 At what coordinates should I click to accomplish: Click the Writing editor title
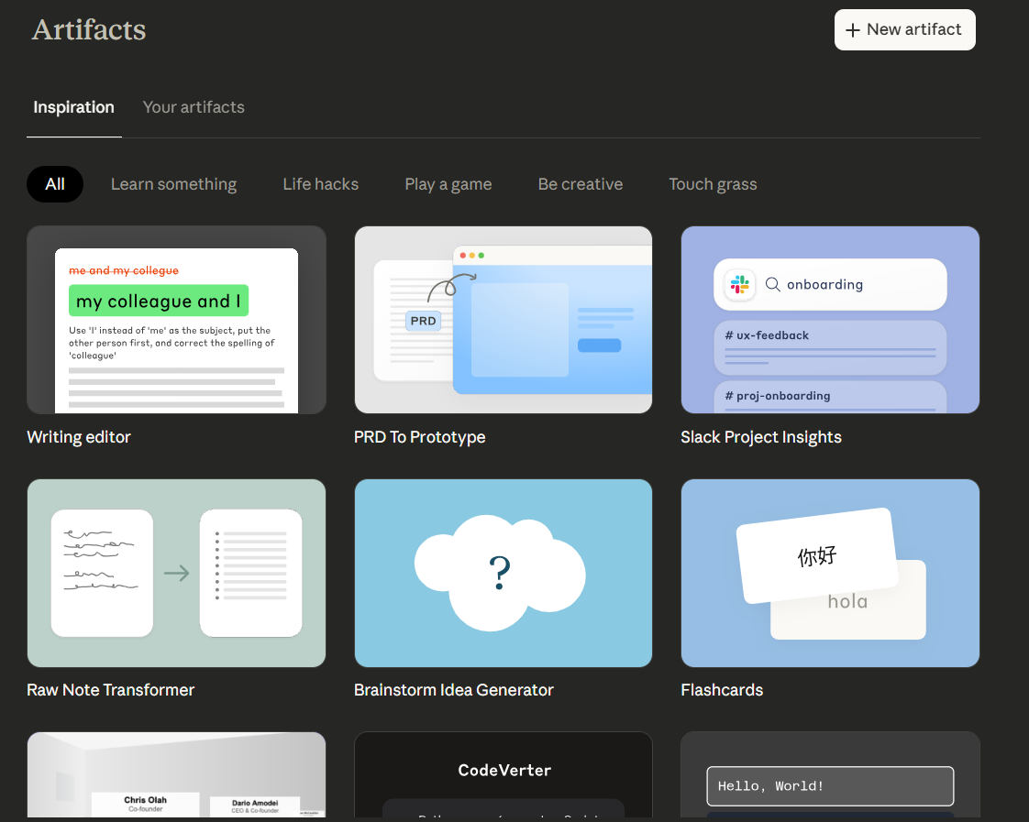[x=79, y=437]
